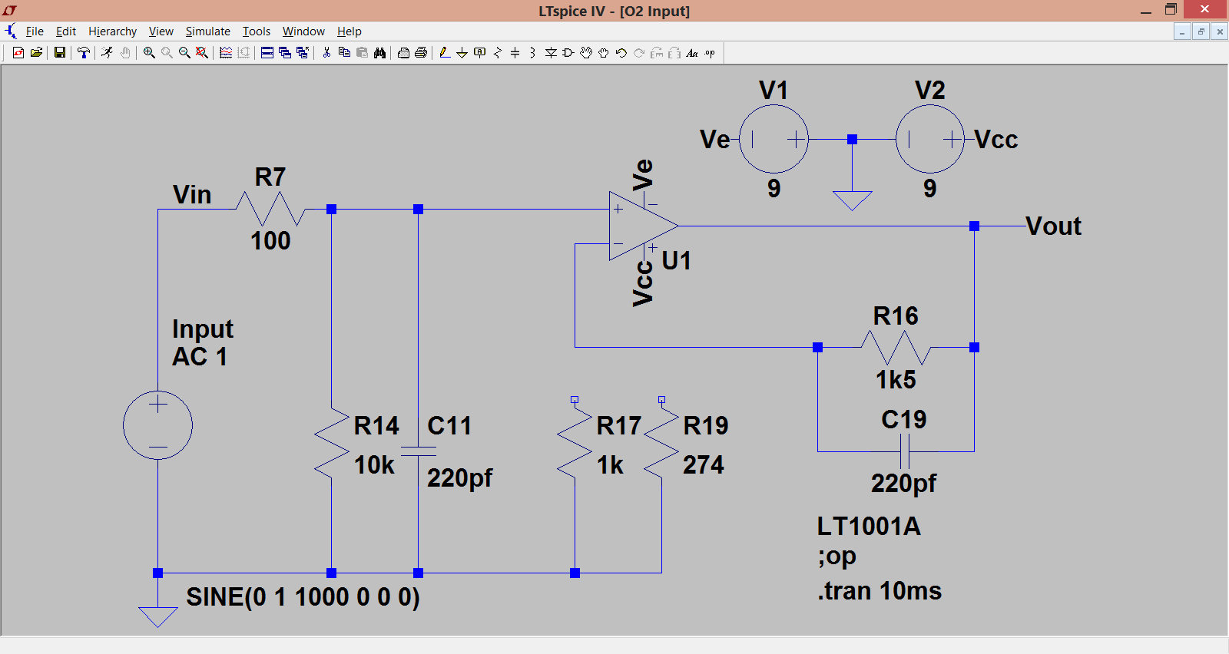This screenshot has width=1229, height=654.
Task: Click the ';op' comment text
Action: click(837, 557)
